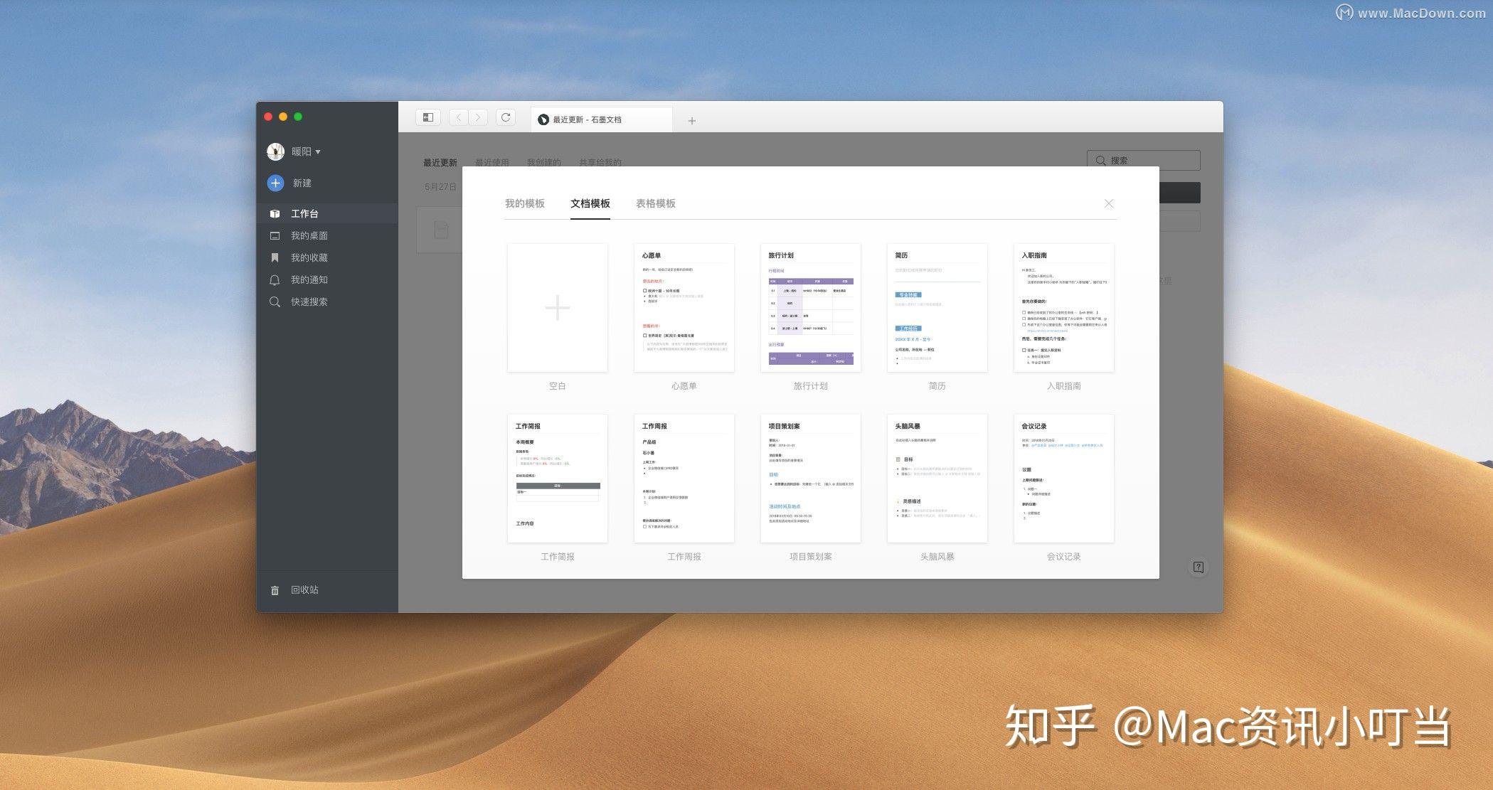Click the 工作周报 caption label
This screenshot has height=790, width=1493.
684,557
